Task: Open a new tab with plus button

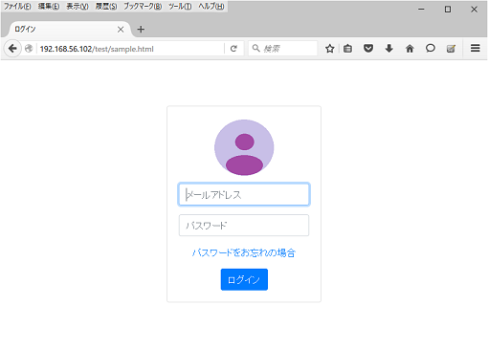Action: pos(141,30)
